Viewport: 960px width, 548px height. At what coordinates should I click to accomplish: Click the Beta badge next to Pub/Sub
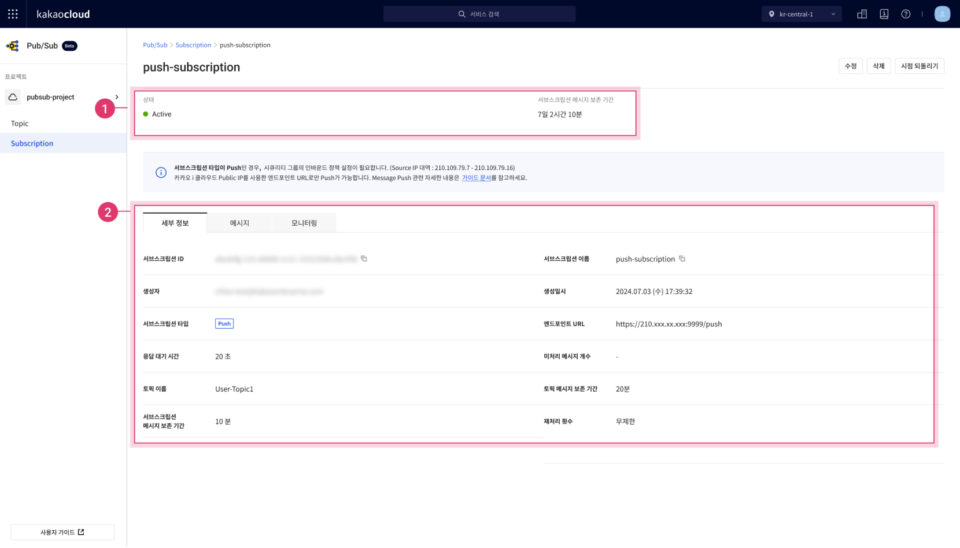coord(69,46)
